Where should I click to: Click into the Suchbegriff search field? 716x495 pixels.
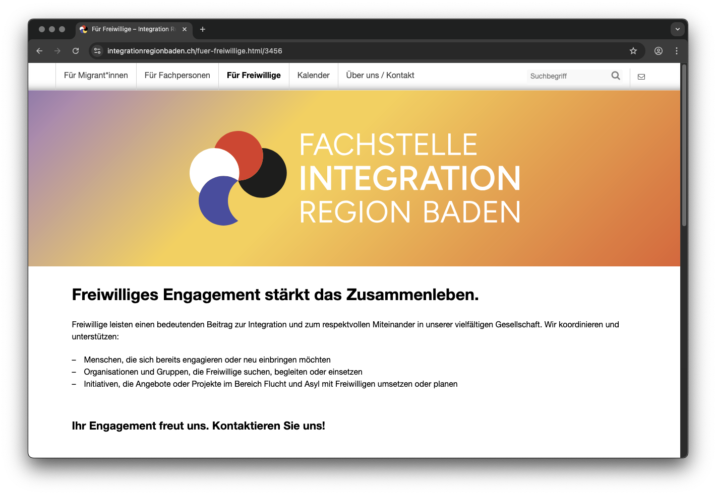(x=567, y=76)
